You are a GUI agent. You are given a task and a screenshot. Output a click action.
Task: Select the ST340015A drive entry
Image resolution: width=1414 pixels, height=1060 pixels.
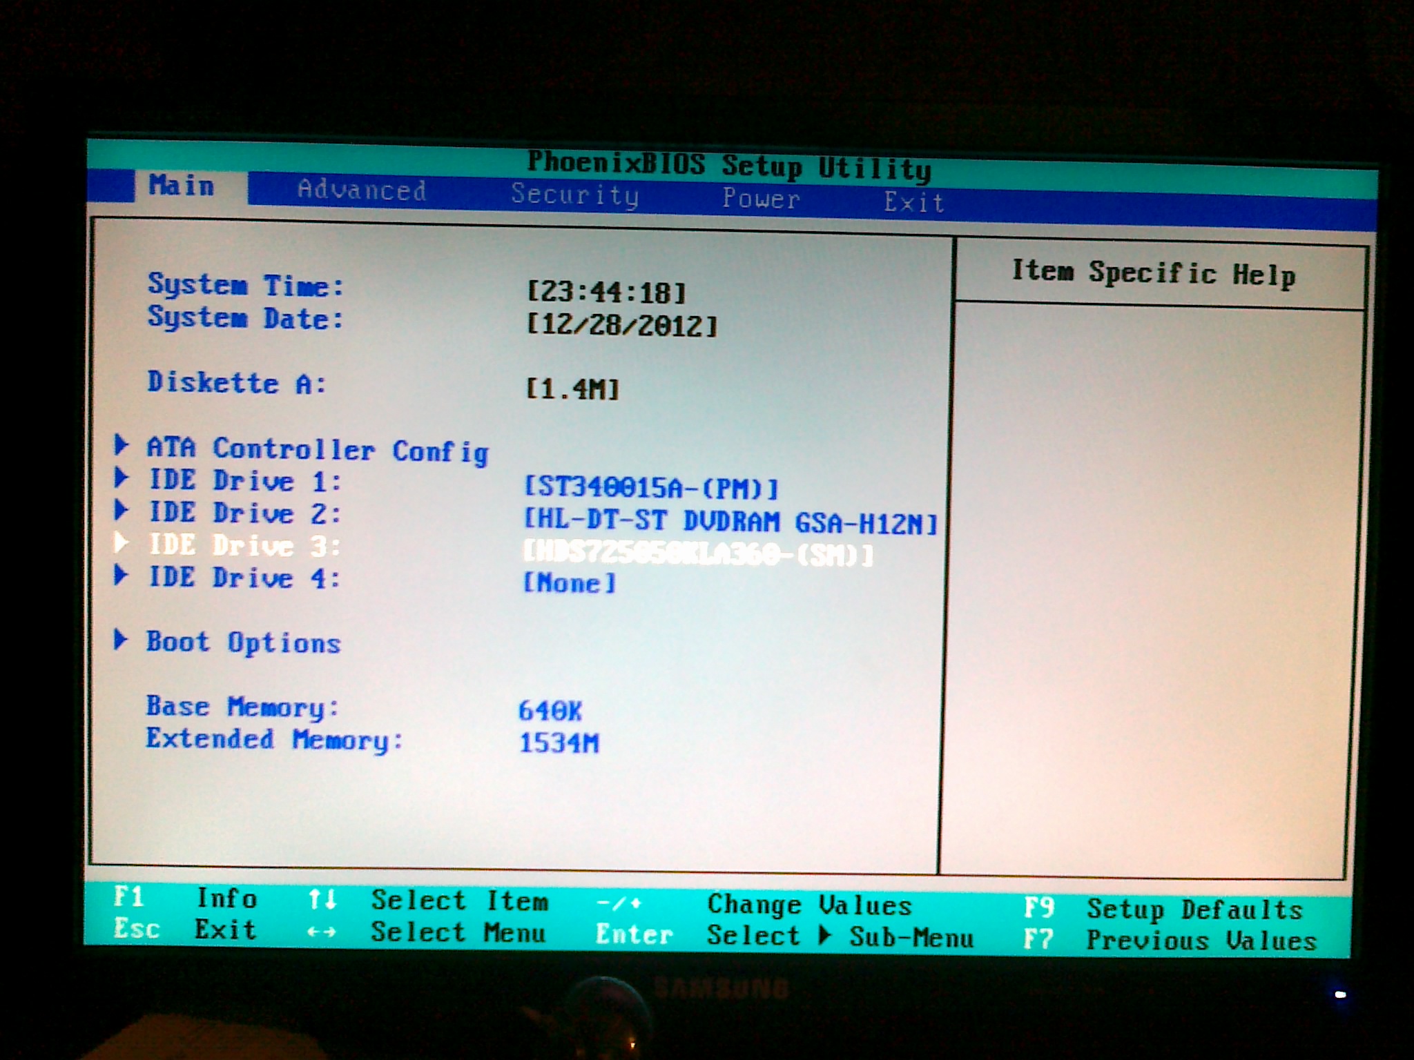click(651, 489)
